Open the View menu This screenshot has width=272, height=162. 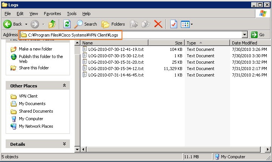coord(34,14)
